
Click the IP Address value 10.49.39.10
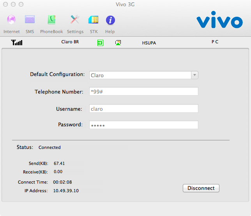click(x=66, y=191)
